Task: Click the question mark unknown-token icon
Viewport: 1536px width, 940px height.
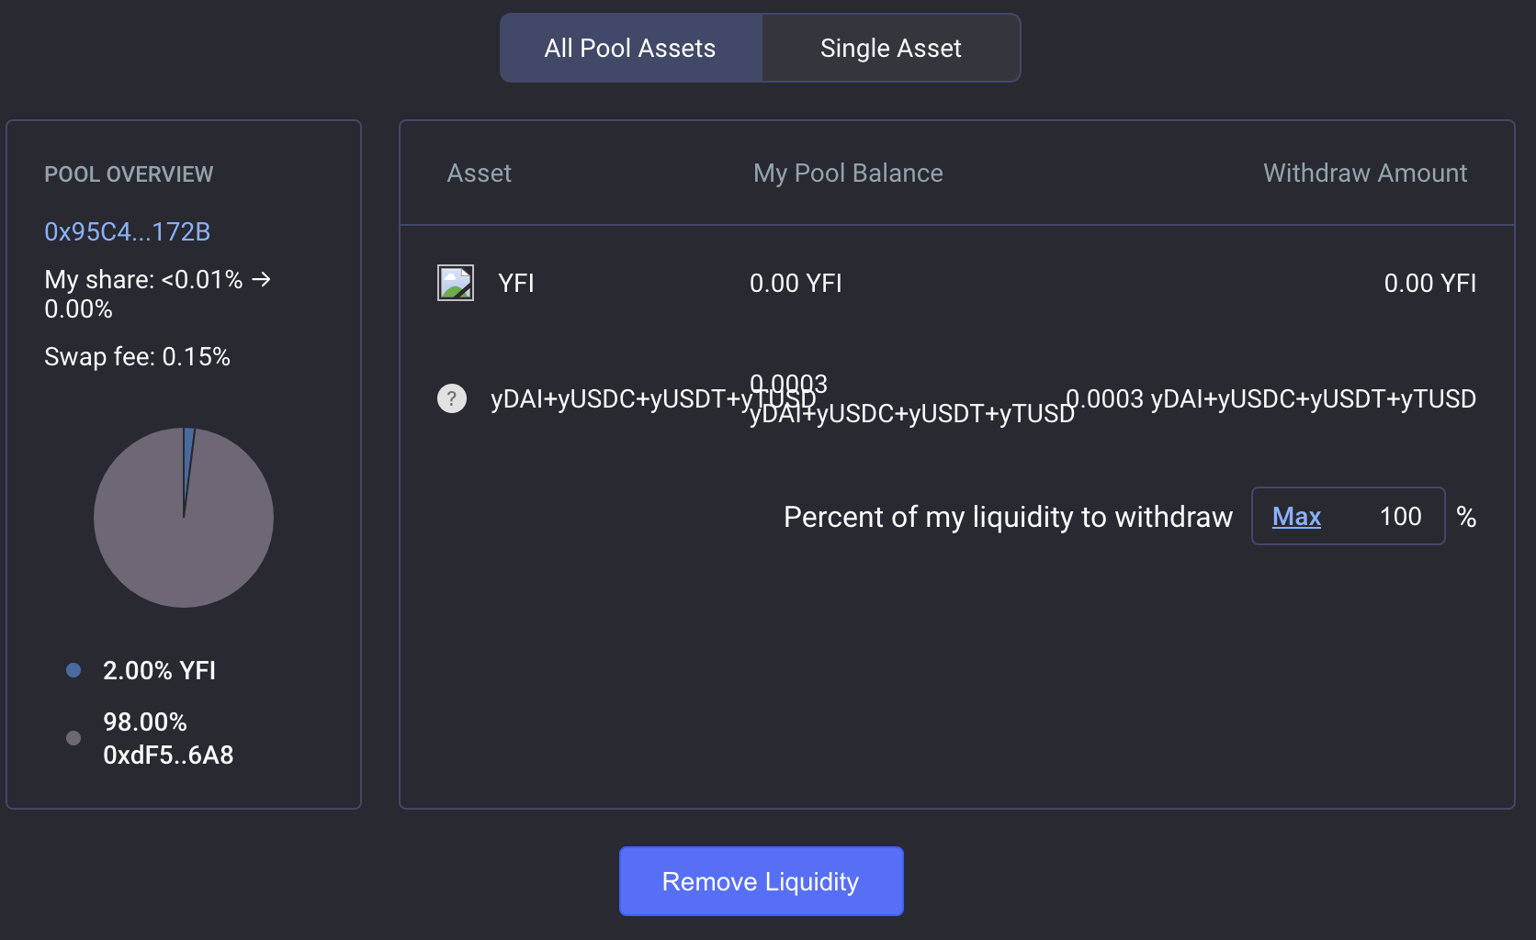Action: click(451, 398)
